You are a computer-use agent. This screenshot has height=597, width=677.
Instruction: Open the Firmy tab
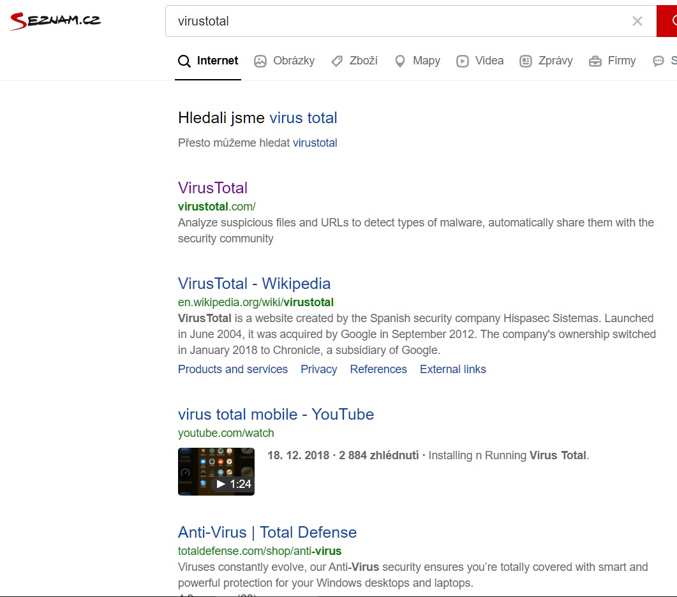click(x=613, y=61)
